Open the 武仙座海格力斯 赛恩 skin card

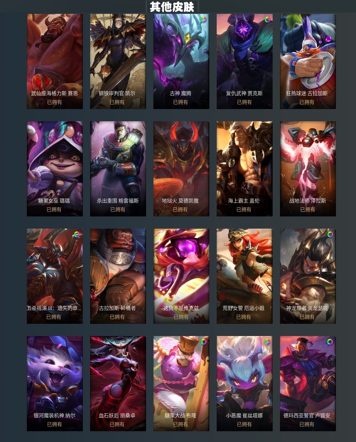click(x=55, y=61)
